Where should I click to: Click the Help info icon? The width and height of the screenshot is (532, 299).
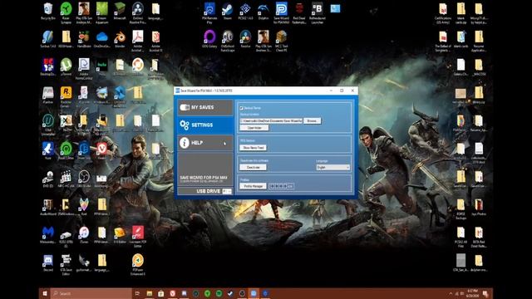(185, 143)
